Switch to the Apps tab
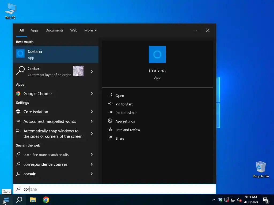 [35, 30]
